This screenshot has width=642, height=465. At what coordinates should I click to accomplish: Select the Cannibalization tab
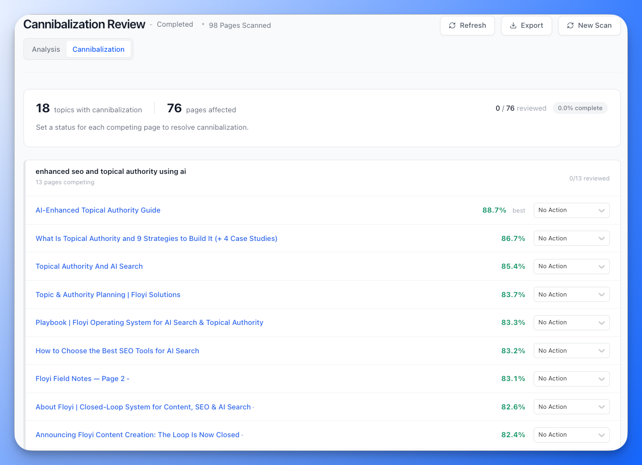click(99, 49)
